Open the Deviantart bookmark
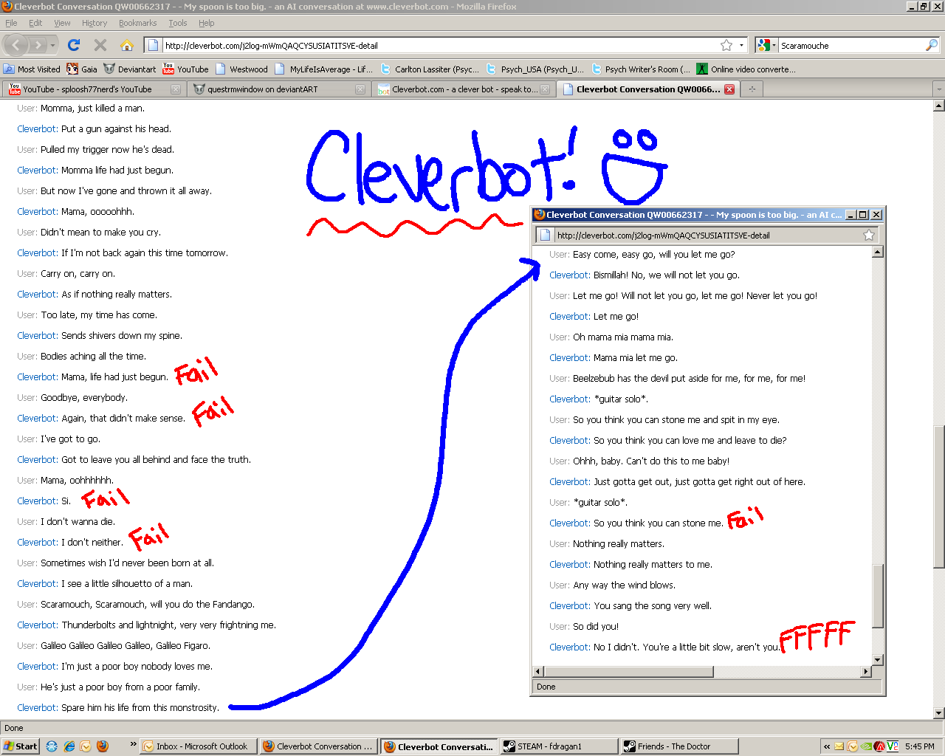 click(130, 69)
